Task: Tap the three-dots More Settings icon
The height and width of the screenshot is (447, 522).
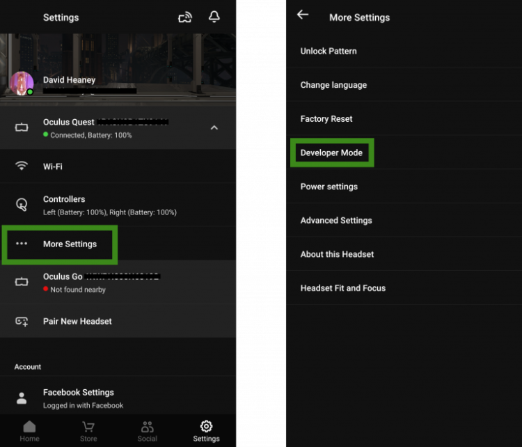Action: [x=22, y=244]
